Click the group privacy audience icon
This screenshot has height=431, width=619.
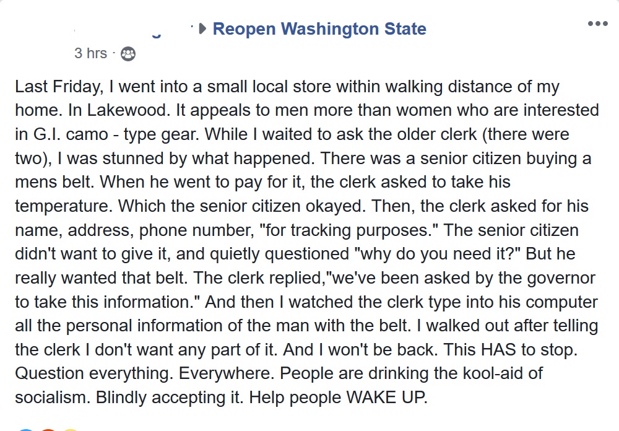coord(128,54)
